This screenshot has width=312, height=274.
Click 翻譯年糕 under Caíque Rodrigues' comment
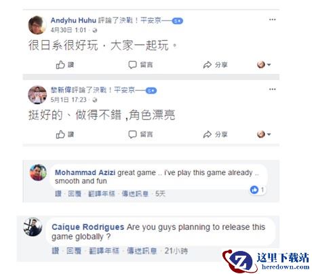click(104, 251)
